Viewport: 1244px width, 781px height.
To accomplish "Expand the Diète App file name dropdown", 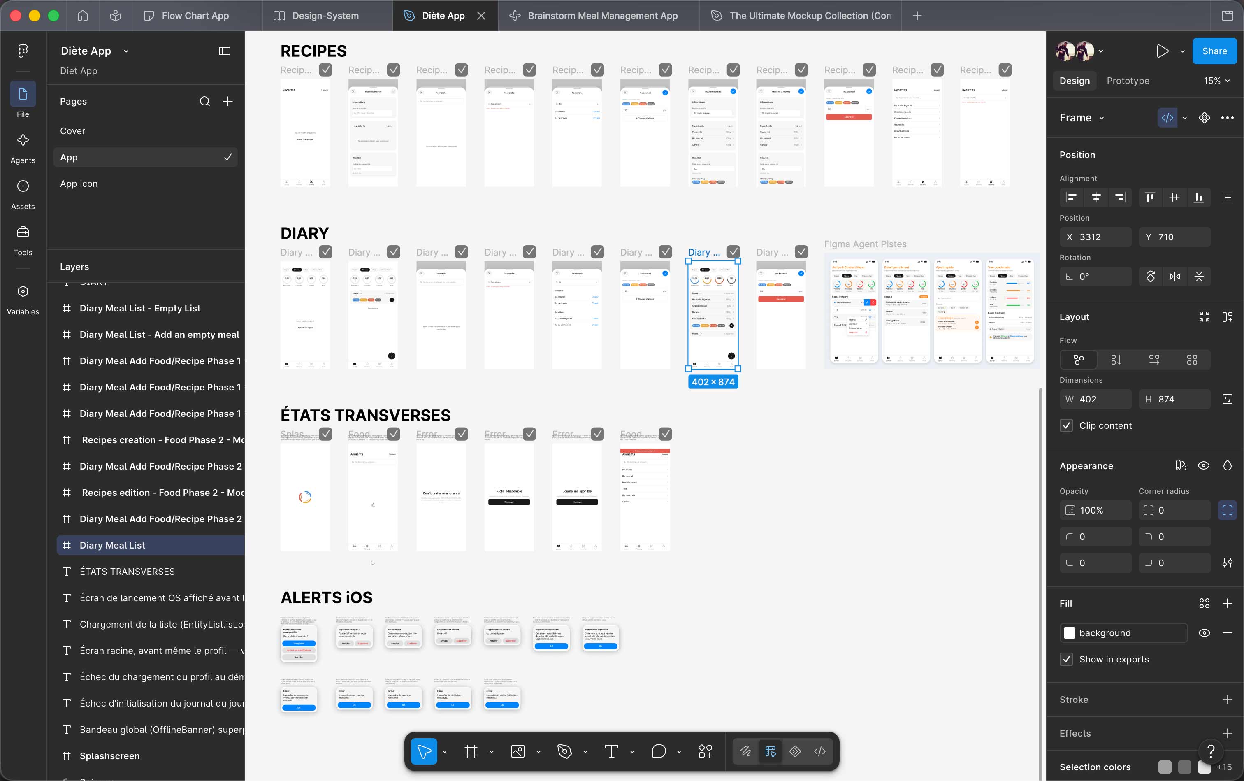I will pyautogui.click(x=126, y=51).
